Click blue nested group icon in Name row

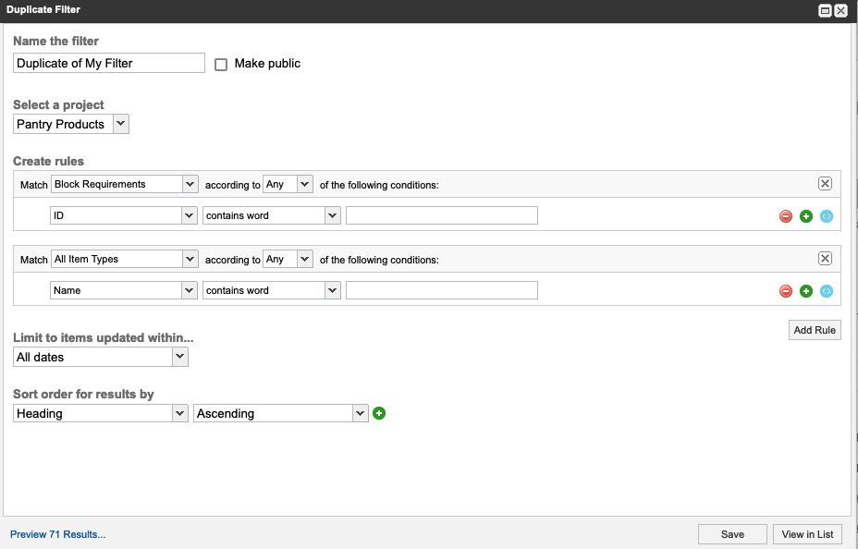827,291
